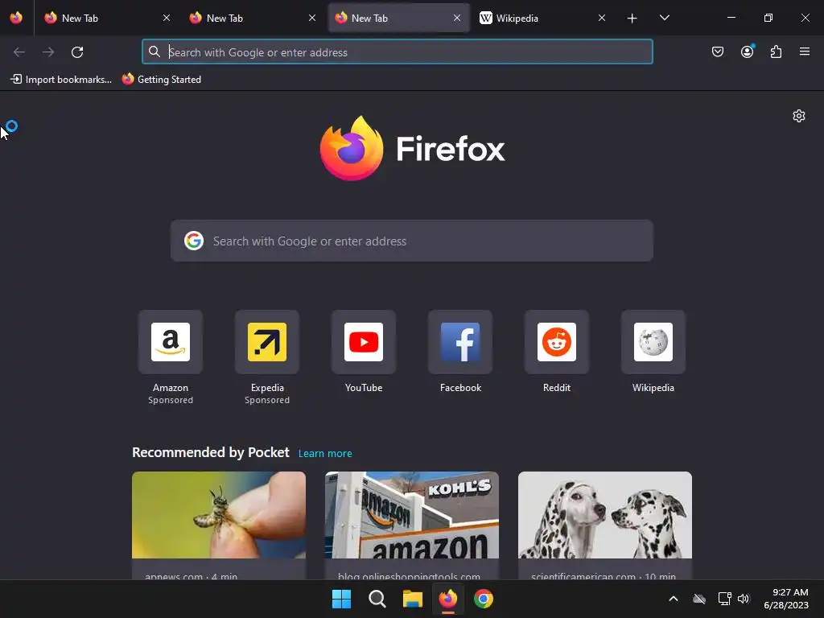
Task: Open Windows taskbar search
Action: (377, 599)
